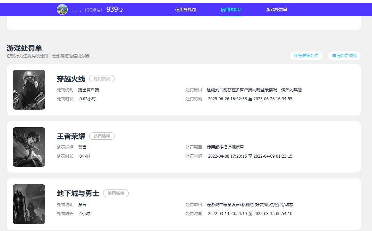372x231 pixels.
Task: Click the [QQ账号] label in header
Action: pyautogui.click(x=93, y=10)
